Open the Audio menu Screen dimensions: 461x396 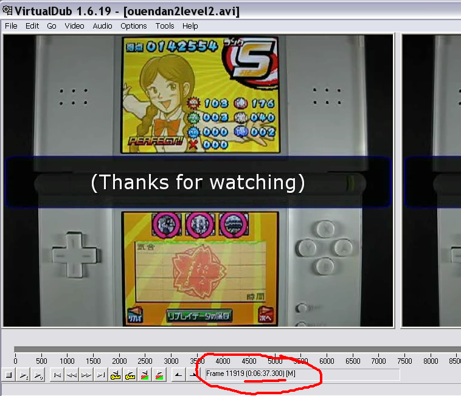coord(102,26)
